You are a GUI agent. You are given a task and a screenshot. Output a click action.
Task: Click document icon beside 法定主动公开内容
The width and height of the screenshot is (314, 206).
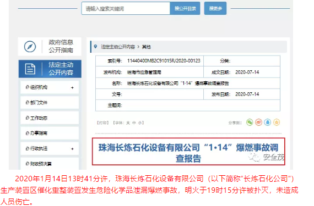(30, 69)
